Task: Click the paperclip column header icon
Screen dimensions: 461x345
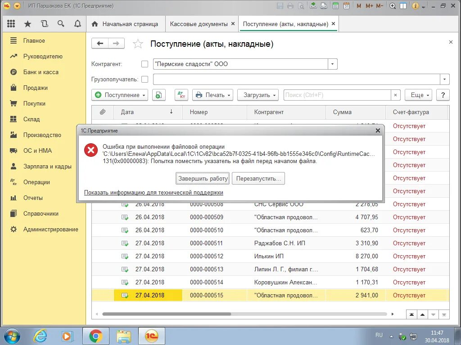Action: (x=102, y=112)
